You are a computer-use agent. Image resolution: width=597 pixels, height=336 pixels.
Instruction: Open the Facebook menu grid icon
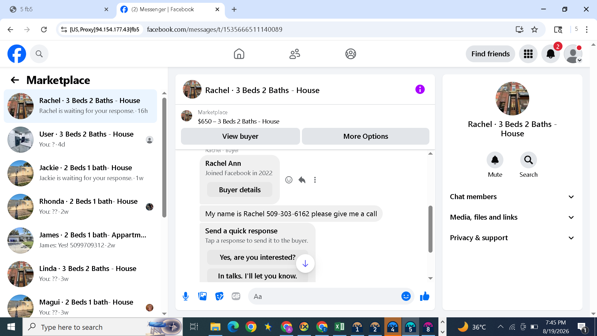coord(528,54)
